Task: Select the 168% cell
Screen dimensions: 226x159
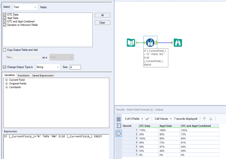Action: (169, 130)
